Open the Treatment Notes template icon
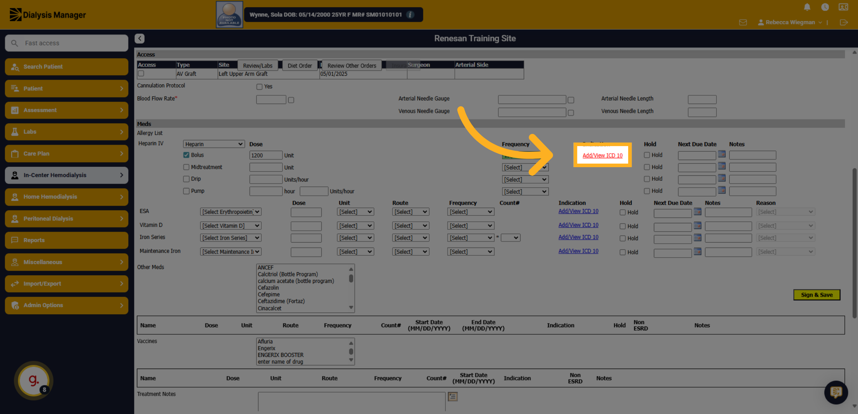 453,396
